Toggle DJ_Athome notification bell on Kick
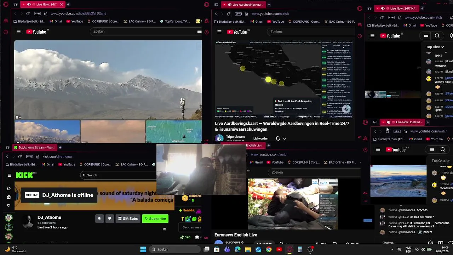Image resolution: width=453 pixels, height=255 pixels. pyautogui.click(x=99, y=219)
